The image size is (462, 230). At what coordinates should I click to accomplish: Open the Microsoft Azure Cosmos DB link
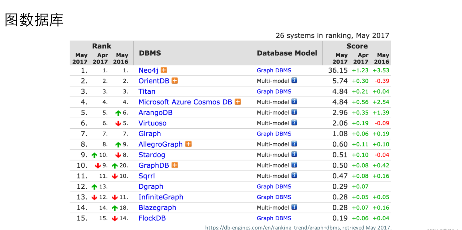click(x=185, y=102)
